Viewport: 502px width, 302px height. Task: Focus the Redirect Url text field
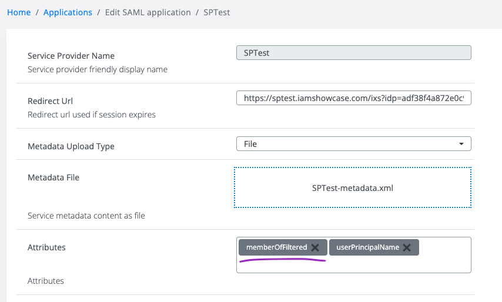tap(353, 98)
